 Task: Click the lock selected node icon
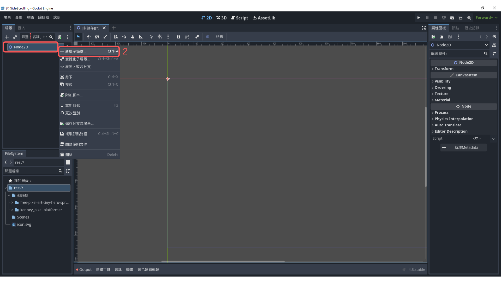(178, 37)
